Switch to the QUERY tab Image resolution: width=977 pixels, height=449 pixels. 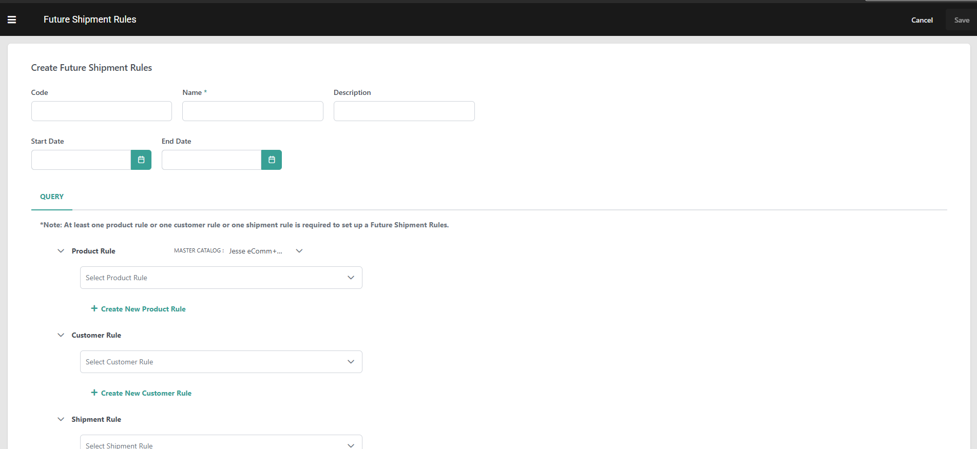click(x=52, y=197)
